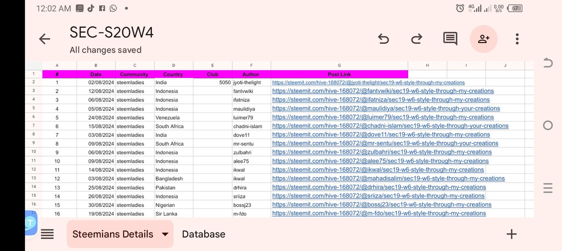
Task: Select the Pakistan country cell
Action: (174, 187)
